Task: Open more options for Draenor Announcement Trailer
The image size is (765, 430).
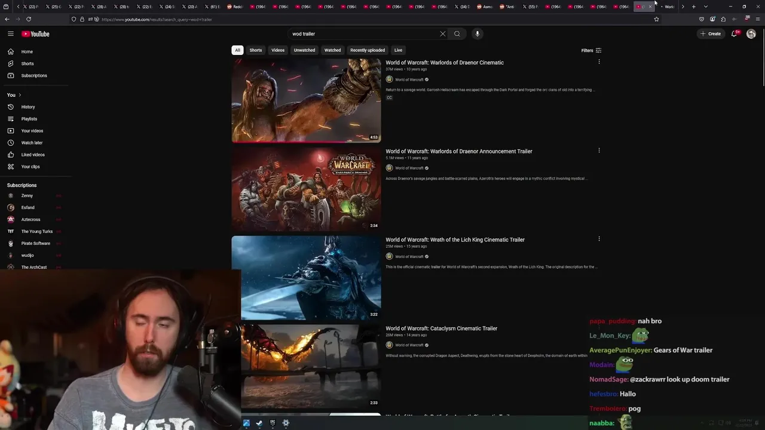Action: [599, 150]
